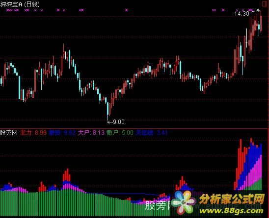Click the 主力: 8.99 indicator value

[33, 133]
